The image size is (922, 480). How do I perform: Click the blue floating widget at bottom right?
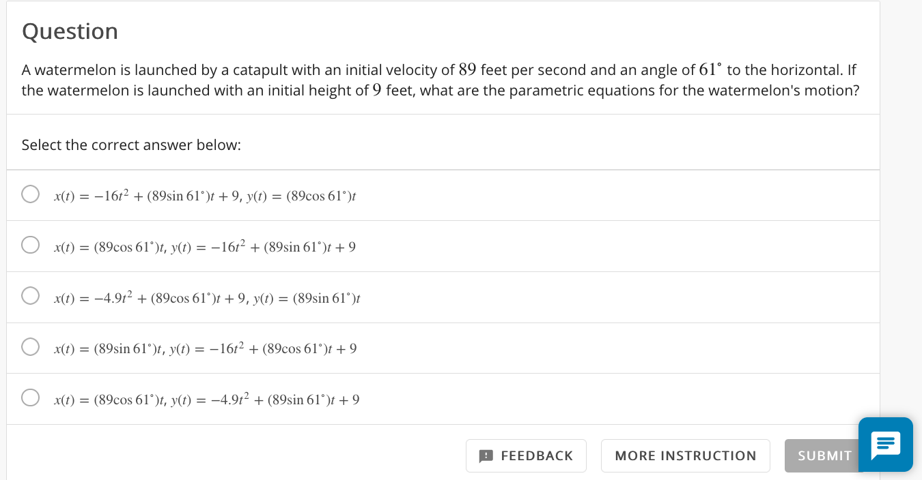coord(885,445)
